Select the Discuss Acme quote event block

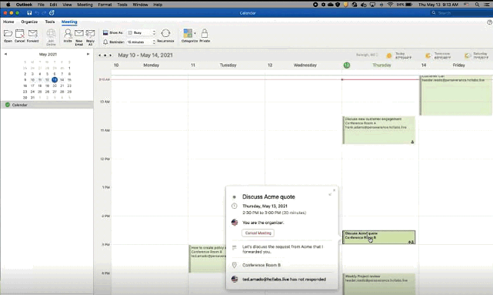coord(379,237)
